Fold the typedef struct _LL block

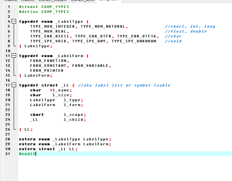14,85
